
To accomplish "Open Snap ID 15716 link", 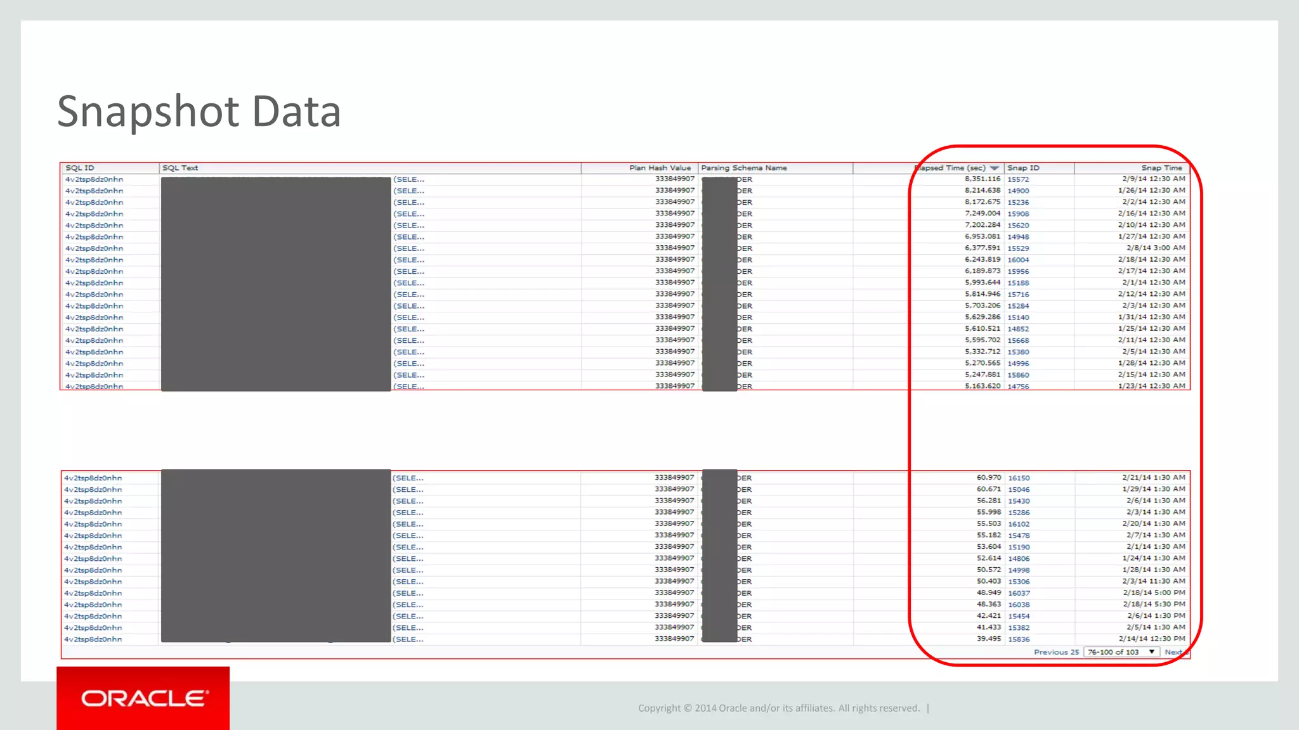I will click(1018, 295).
